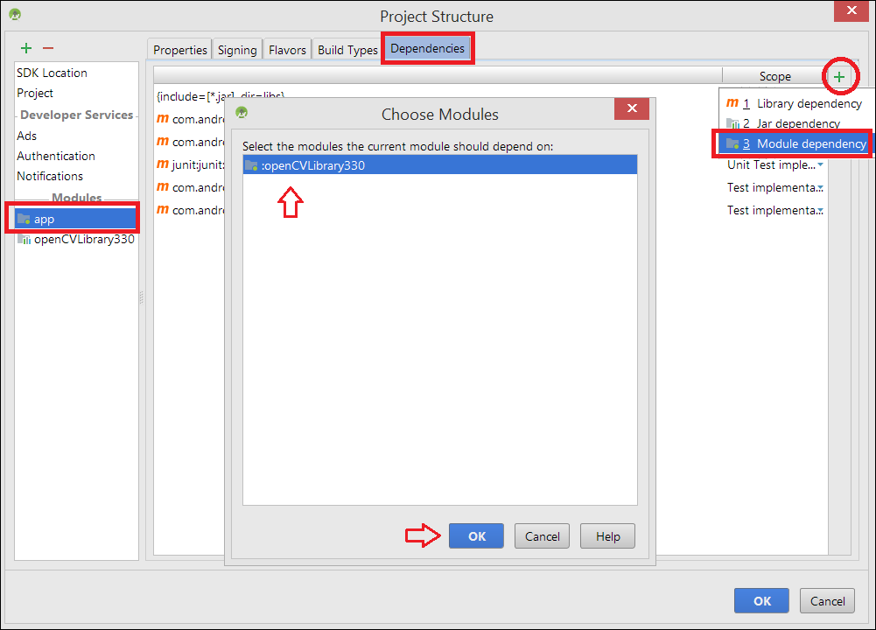Switch to the Signing tab
The height and width of the screenshot is (630, 876).
pyautogui.click(x=237, y=50)
